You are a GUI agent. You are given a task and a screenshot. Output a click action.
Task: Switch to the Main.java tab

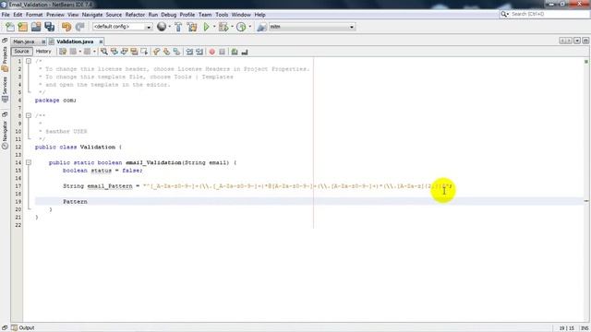24,41
